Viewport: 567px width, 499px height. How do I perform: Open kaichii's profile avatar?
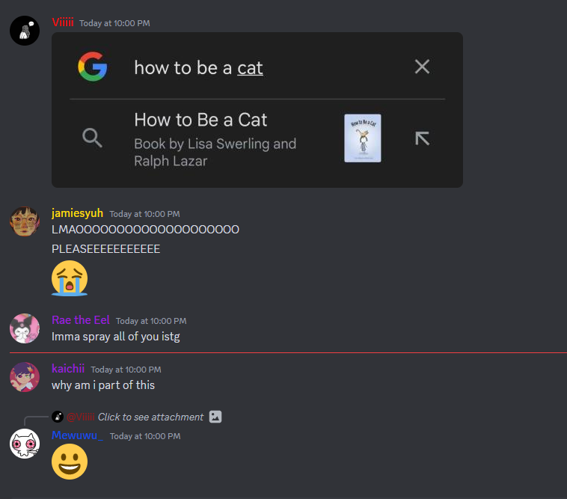(25, 377)
